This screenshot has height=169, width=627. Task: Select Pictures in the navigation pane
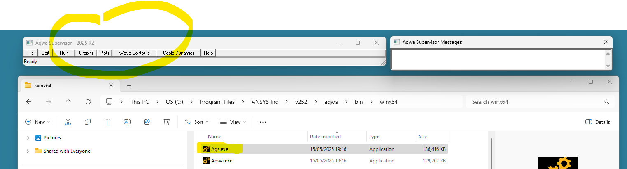(x=52, y=138)
